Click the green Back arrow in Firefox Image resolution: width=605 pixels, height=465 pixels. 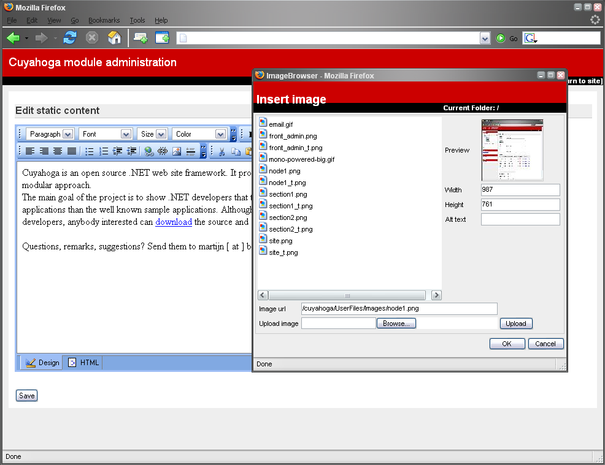pyautogui.click(x=13, y=38)
